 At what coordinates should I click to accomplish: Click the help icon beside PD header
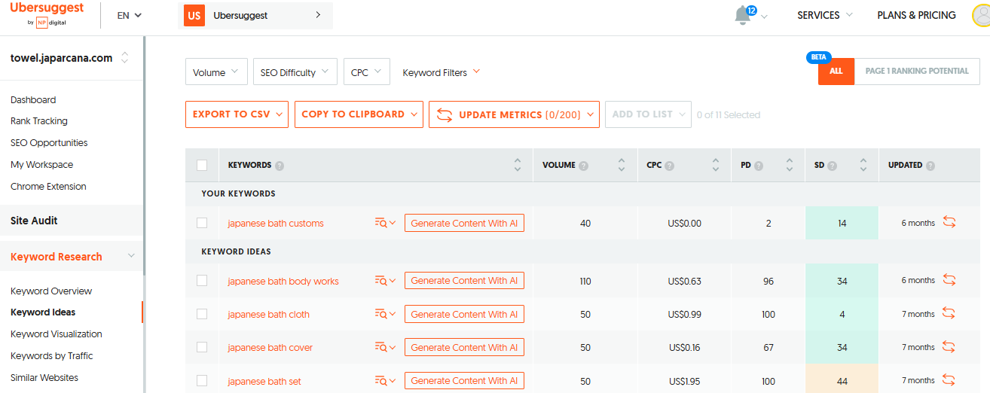point(759,166)
